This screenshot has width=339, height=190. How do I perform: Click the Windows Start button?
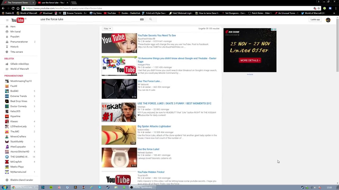click(x=5, y=187)
